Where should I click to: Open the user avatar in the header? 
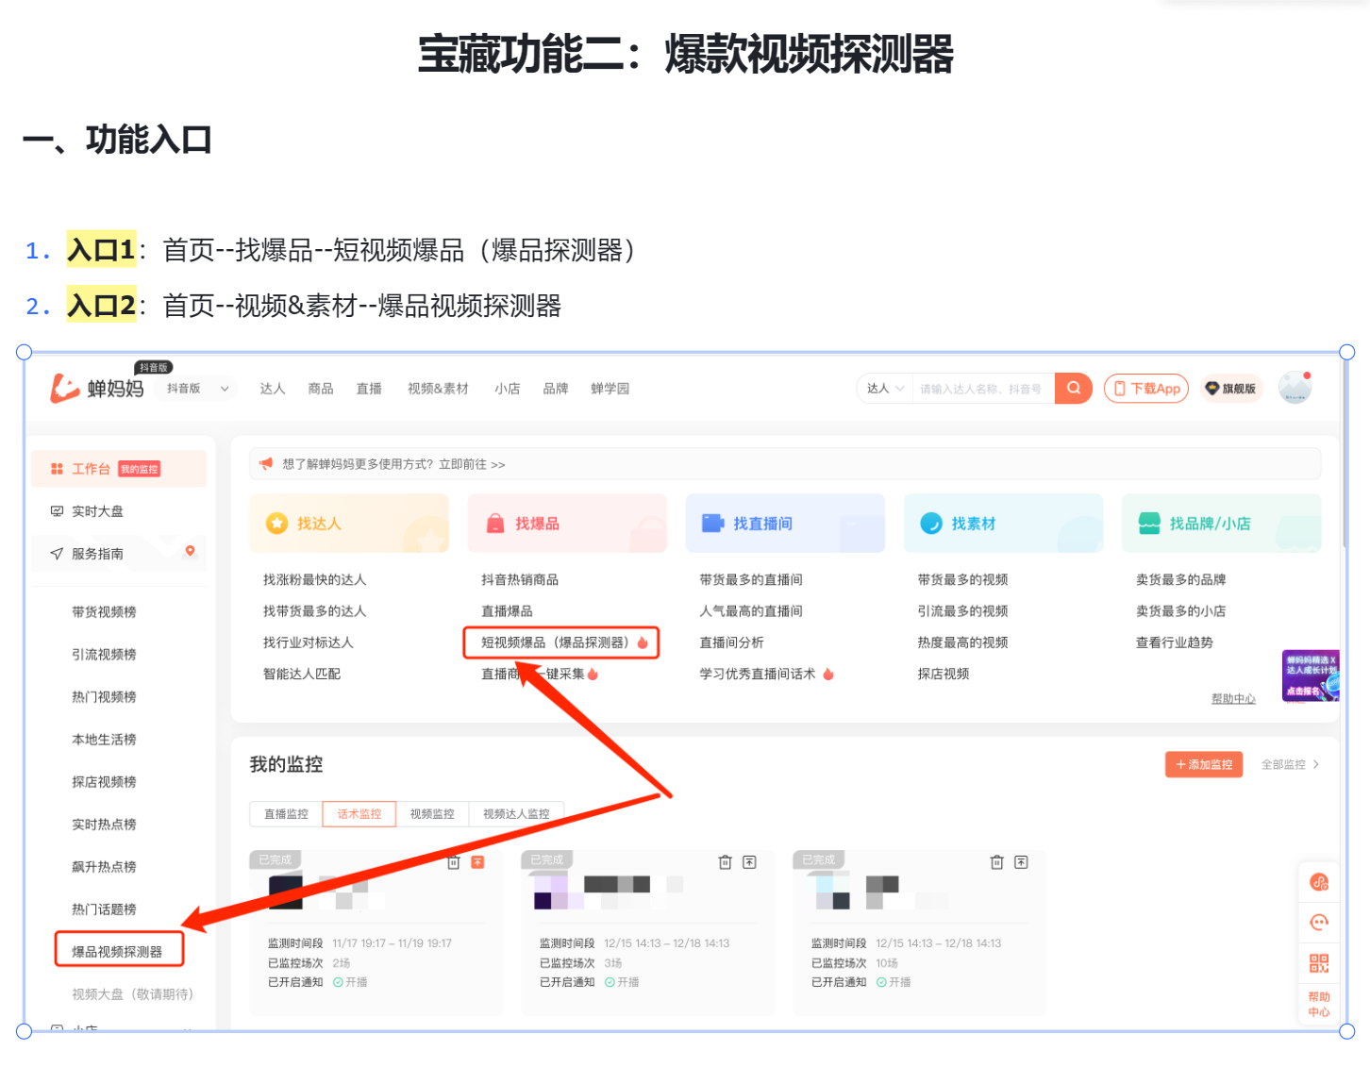(1295, 388)
